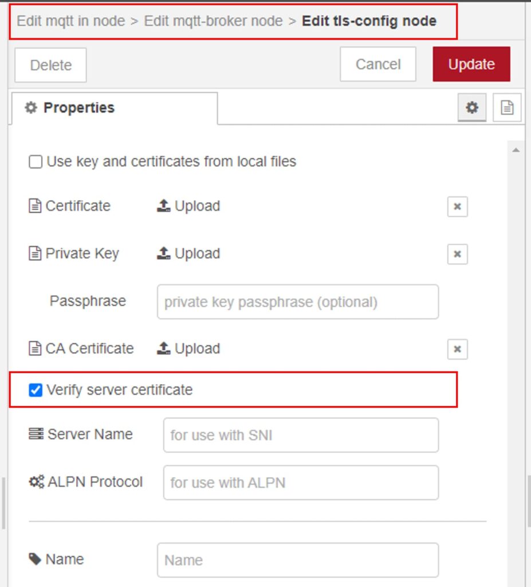
Task: Enable use key and certificates from local files
Action: pyautogui.click(x=35, y=162)
